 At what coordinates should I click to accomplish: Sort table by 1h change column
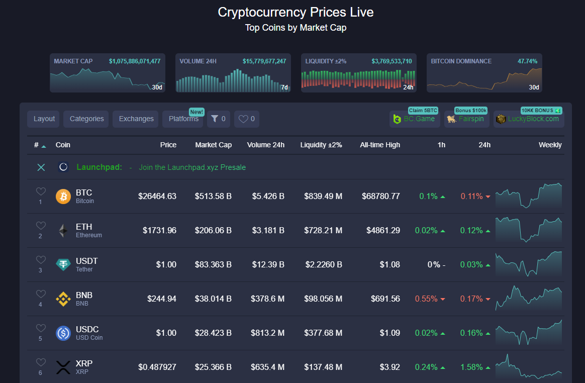click(x=441, y=145)
